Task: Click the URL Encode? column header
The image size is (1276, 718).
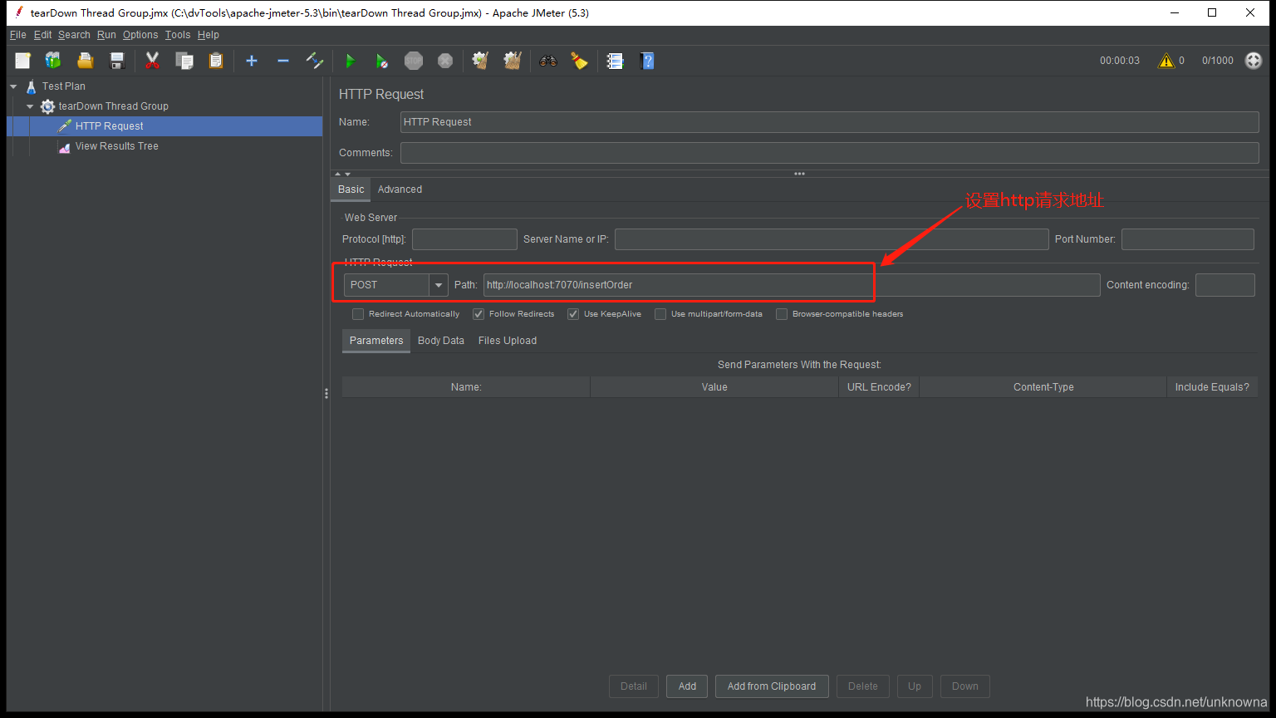Action: [x=879, y=387]
